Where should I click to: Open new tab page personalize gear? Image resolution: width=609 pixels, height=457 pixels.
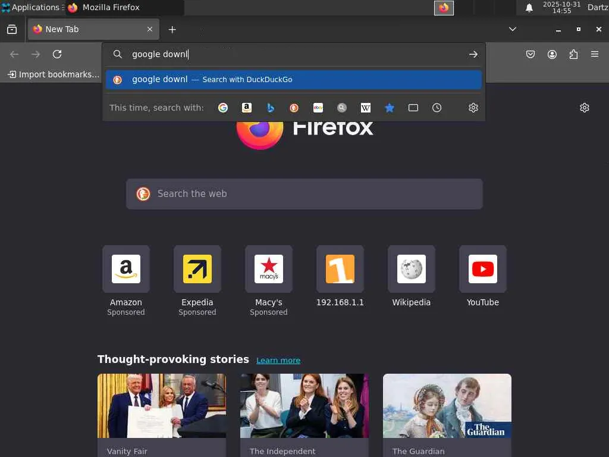(x=585, y=108)
